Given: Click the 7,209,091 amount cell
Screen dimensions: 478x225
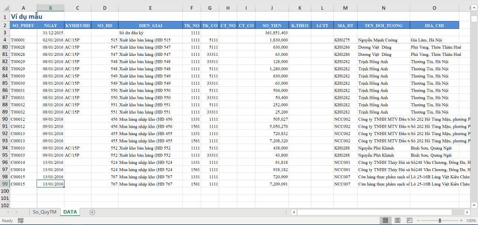Looking at the screenshot, I should click(x=272, y=184).
